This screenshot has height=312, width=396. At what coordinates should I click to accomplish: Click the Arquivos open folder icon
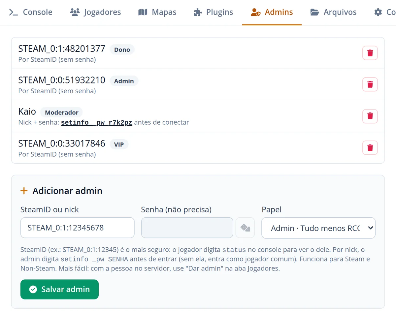pos(315,13)
